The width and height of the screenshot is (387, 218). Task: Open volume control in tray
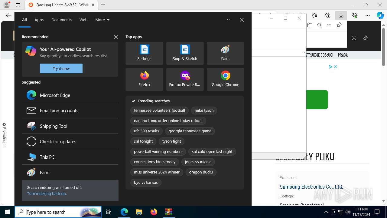click(x=348, y=212)
